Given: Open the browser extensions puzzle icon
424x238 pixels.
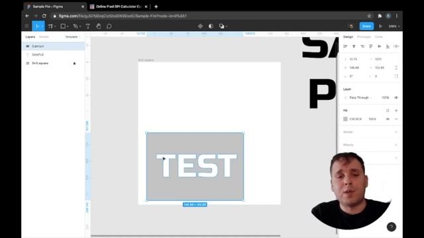Looking at the screenshot, I should tap(380, 16).
